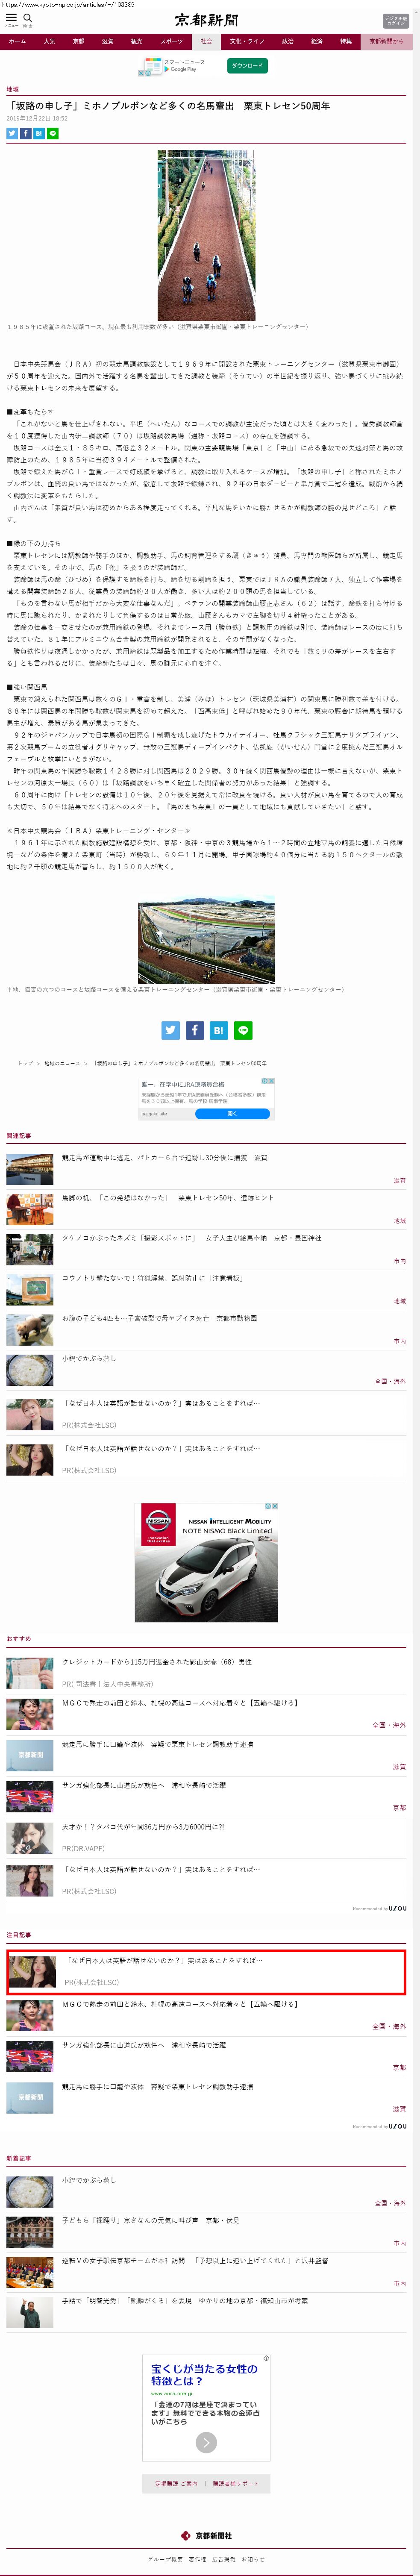Switch to the 文化・ライフ tab

click(x=247, y=42)
